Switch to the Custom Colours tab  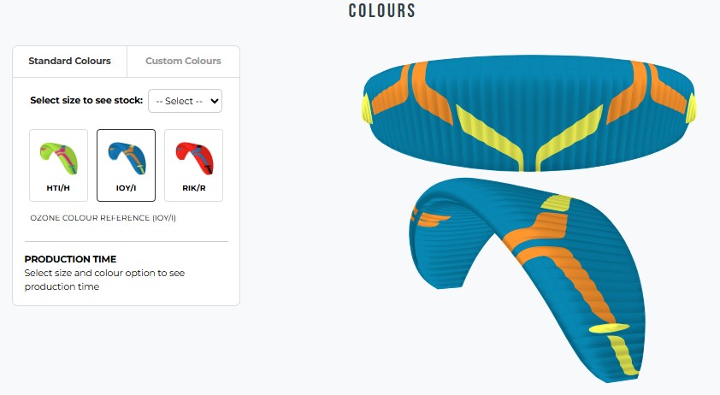[183, 61]
